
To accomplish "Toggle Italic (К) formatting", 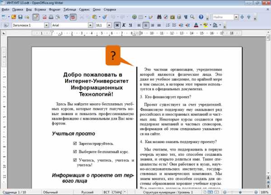I will (124, 25).
